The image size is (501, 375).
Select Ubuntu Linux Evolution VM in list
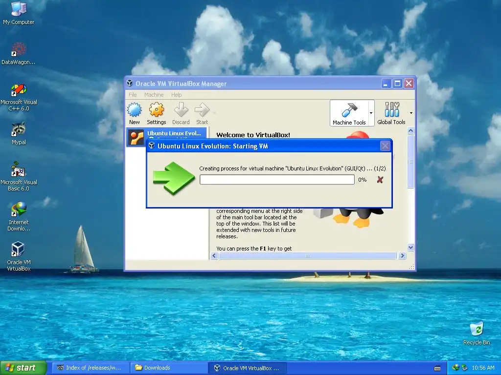[x=166, y=137]
